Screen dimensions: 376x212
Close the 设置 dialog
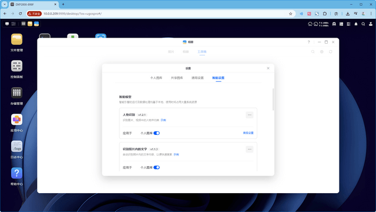tap(268, 68)
